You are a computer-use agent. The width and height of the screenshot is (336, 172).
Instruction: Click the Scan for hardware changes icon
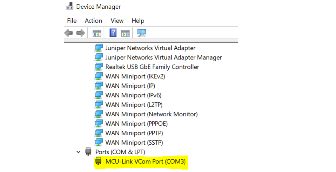(142, 33)
